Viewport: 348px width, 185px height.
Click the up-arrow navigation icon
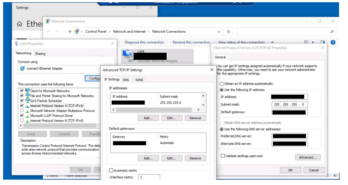tap(70, 32)
